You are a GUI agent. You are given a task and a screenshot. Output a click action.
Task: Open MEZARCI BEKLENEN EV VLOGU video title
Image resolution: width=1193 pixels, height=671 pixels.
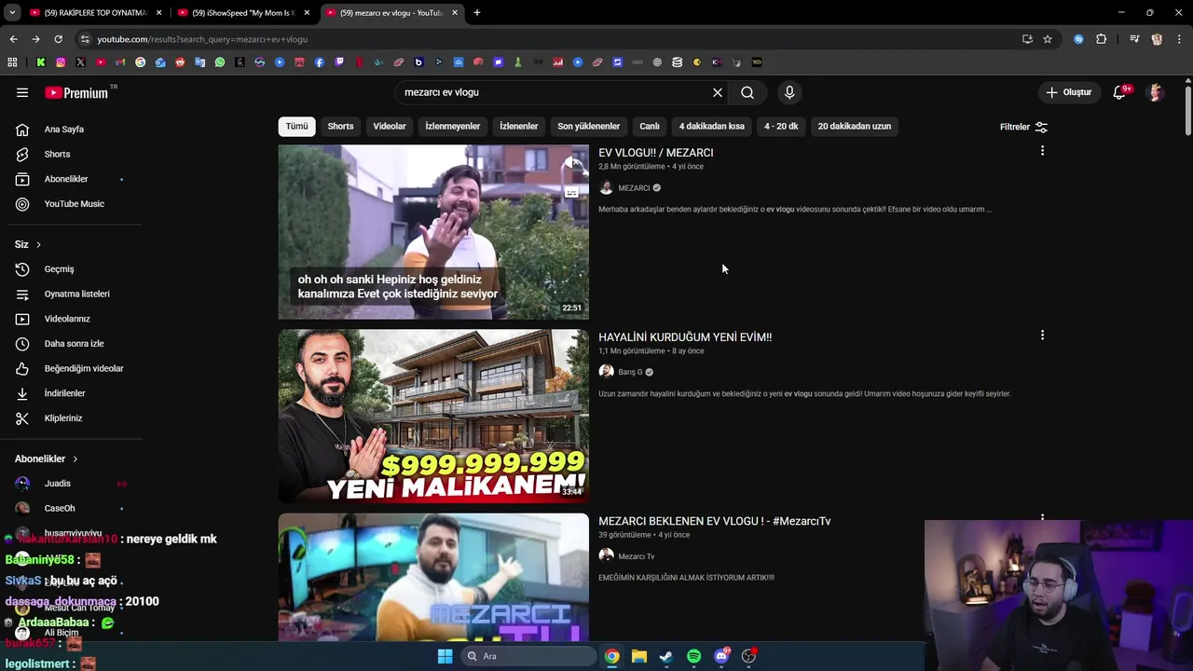715,521
